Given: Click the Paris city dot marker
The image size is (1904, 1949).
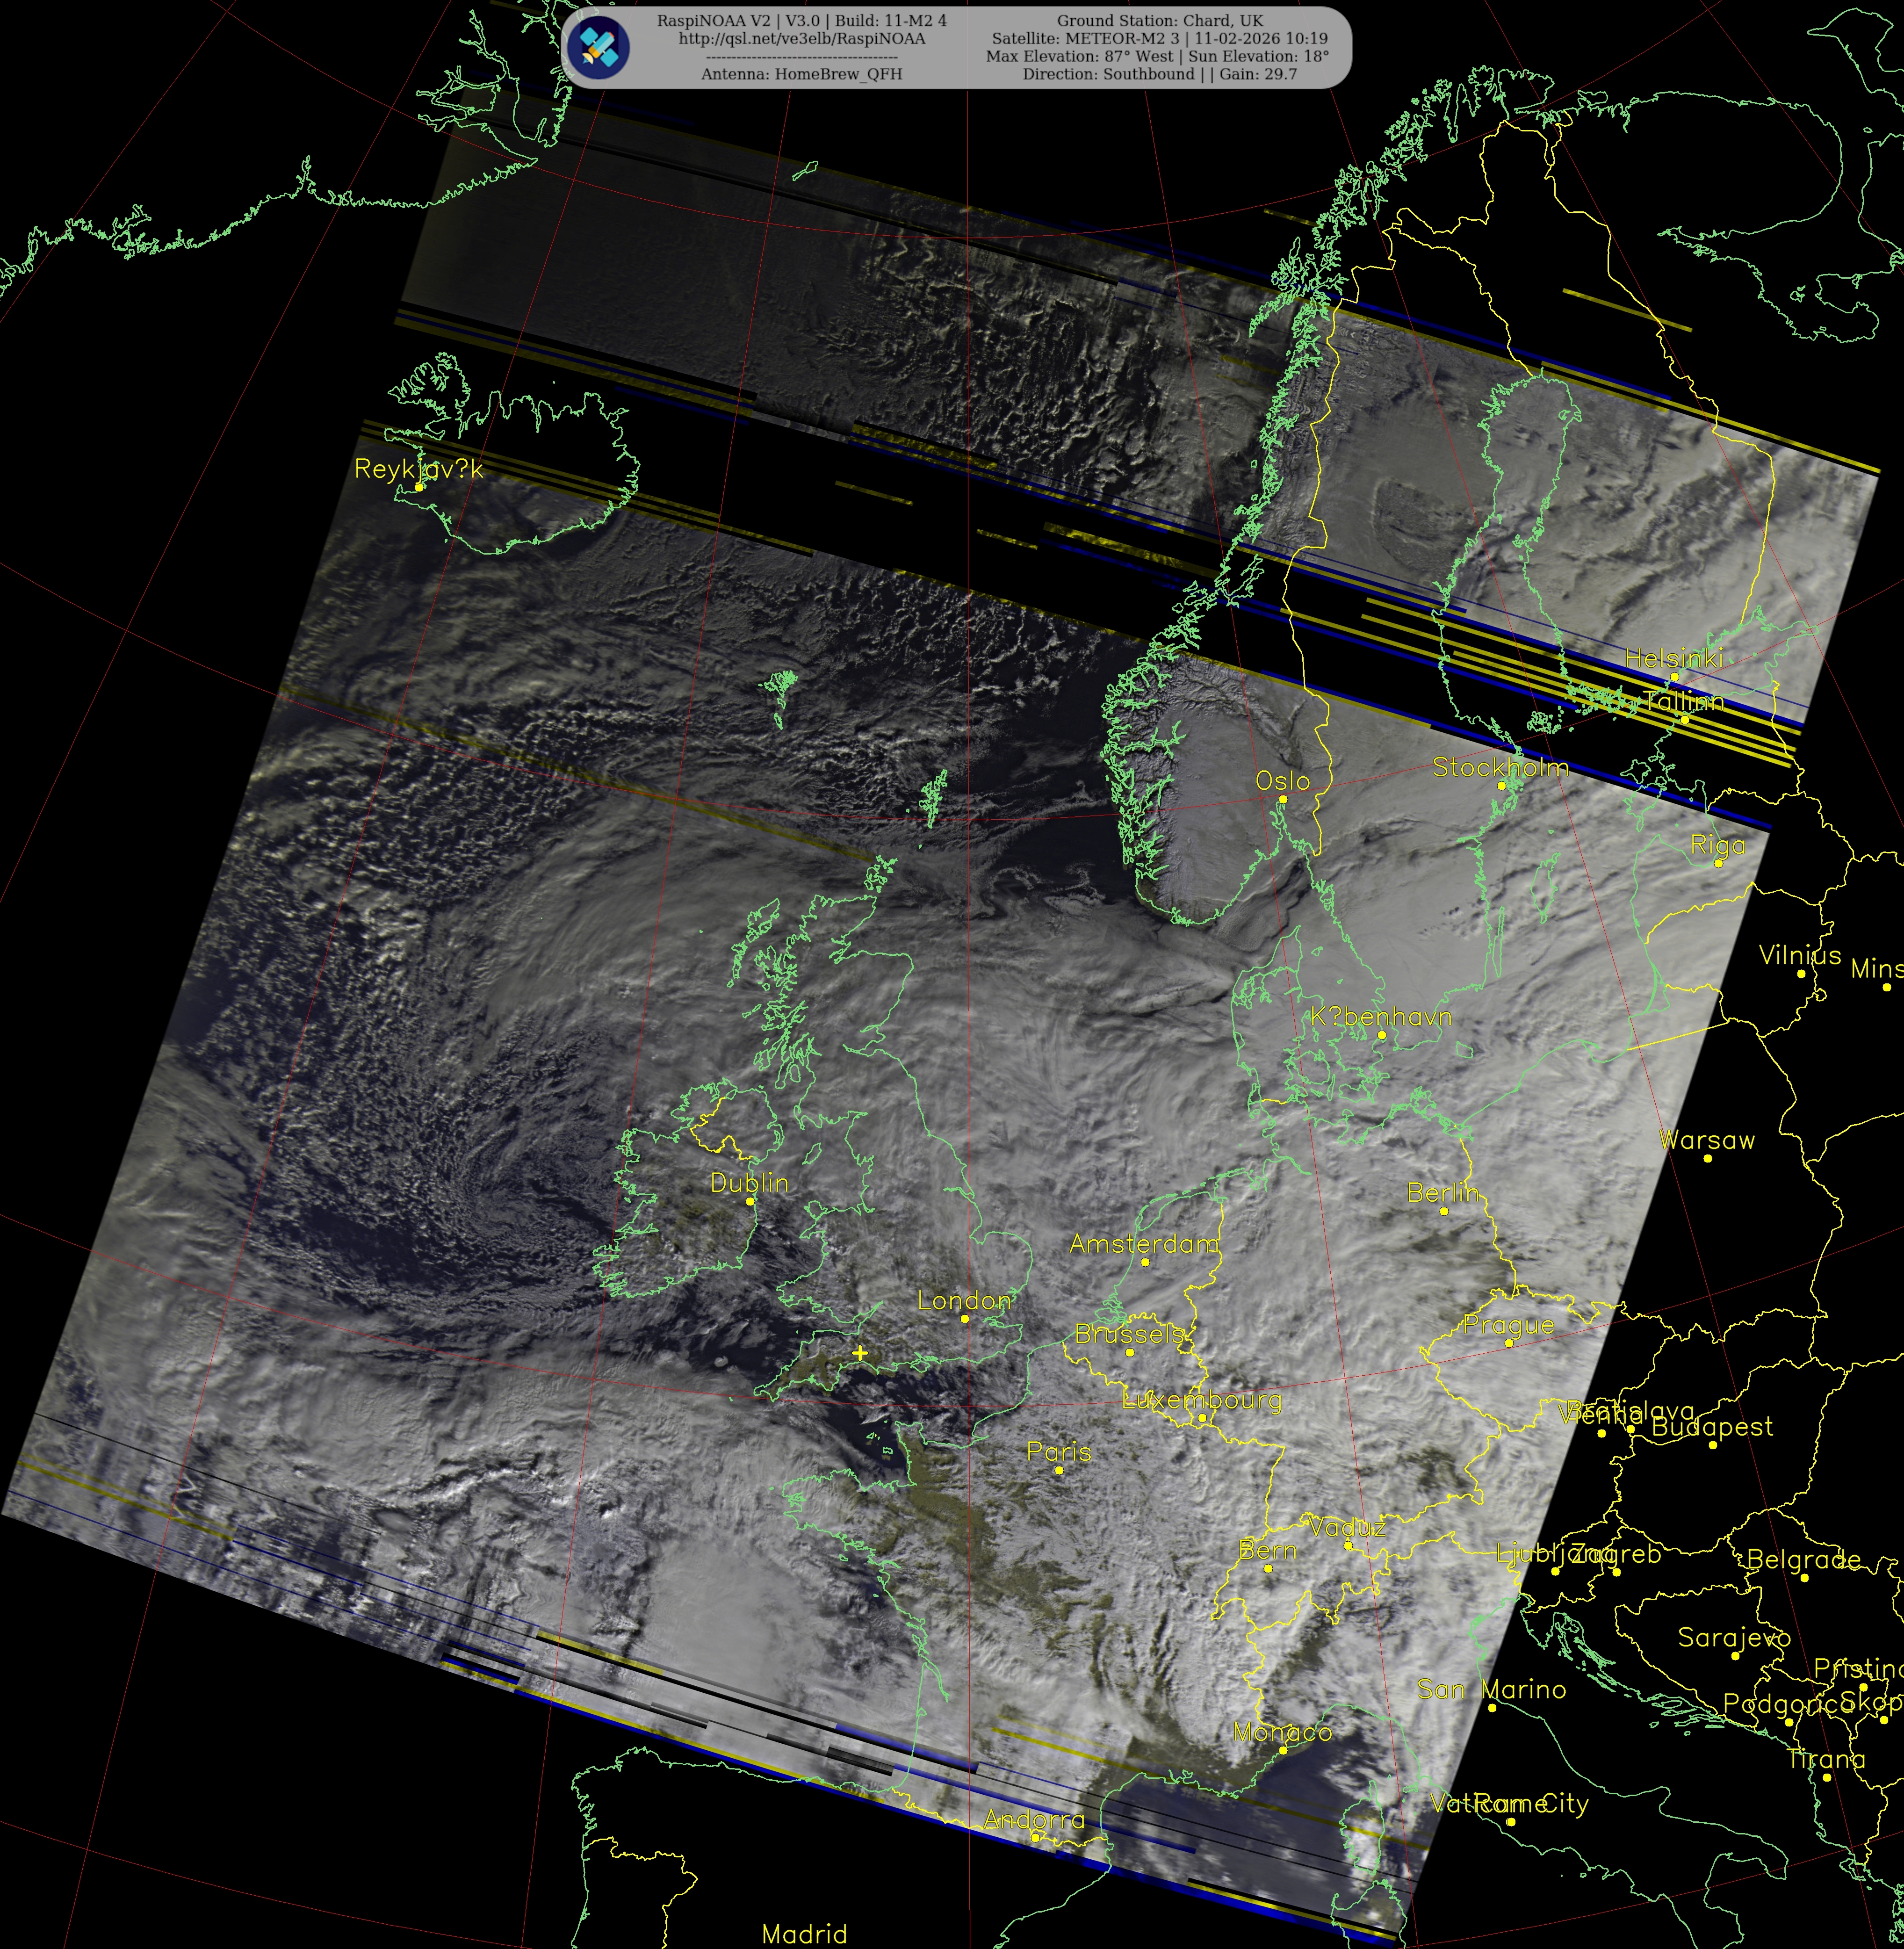Looking at the screenshot, I should coord(1059,1470).
